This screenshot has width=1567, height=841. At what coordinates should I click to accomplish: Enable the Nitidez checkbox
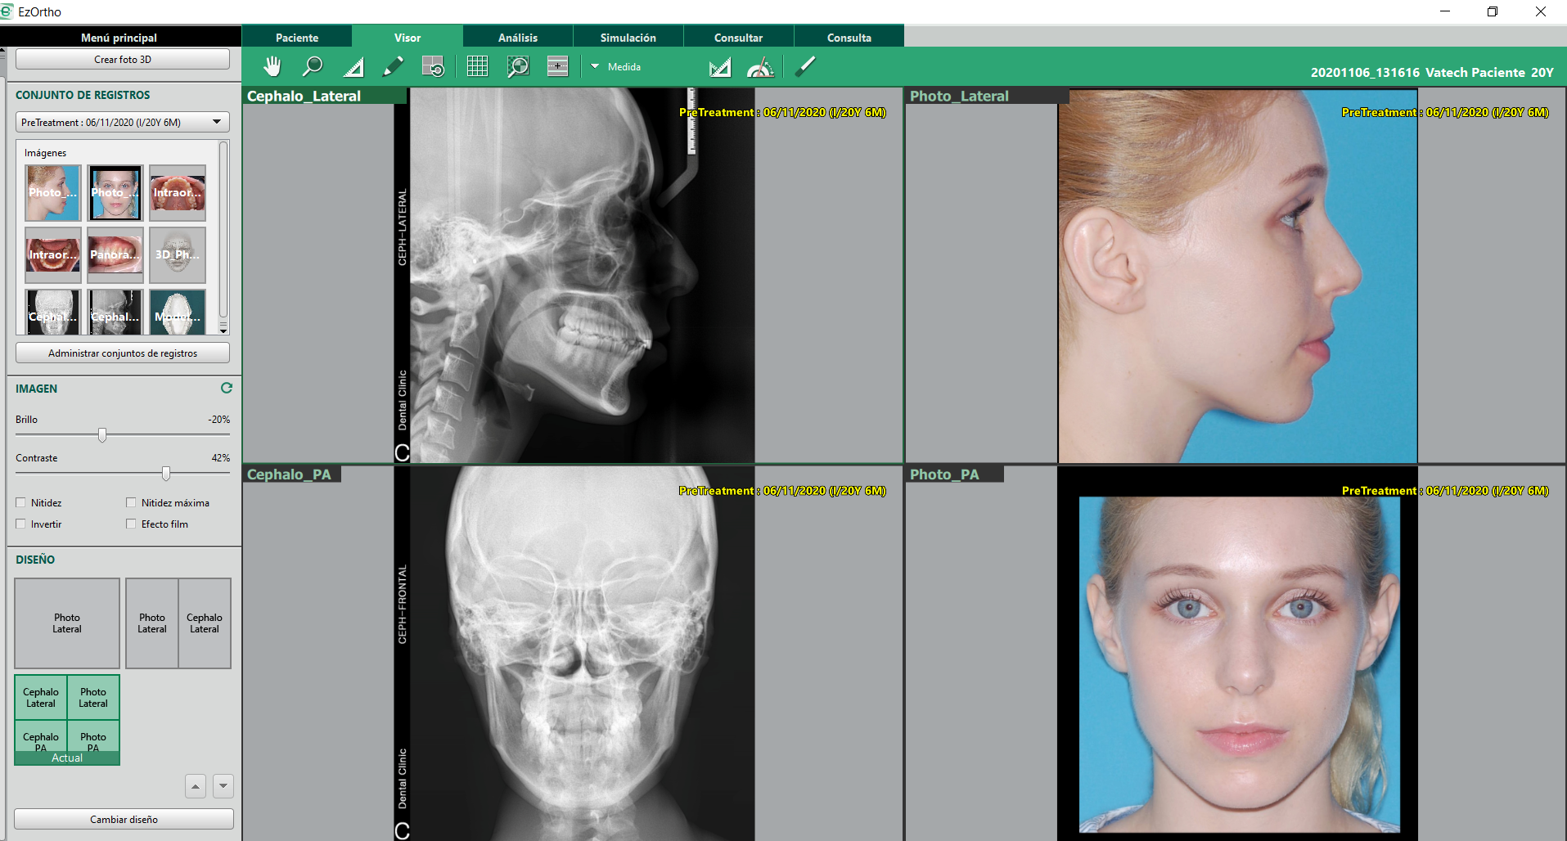coord(21,503)
